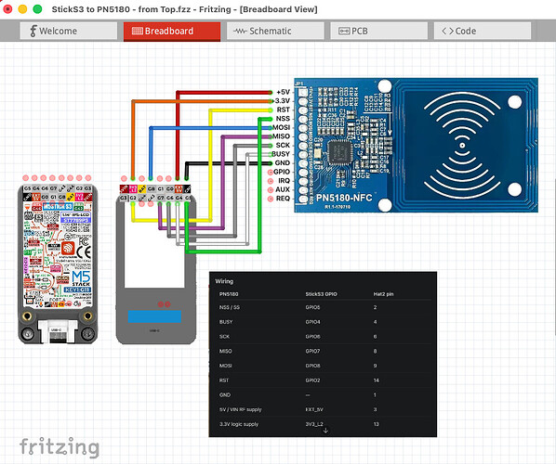Click the +5V pin label on PN5180
Screen dimensions: 556x464
coord(283,92)
